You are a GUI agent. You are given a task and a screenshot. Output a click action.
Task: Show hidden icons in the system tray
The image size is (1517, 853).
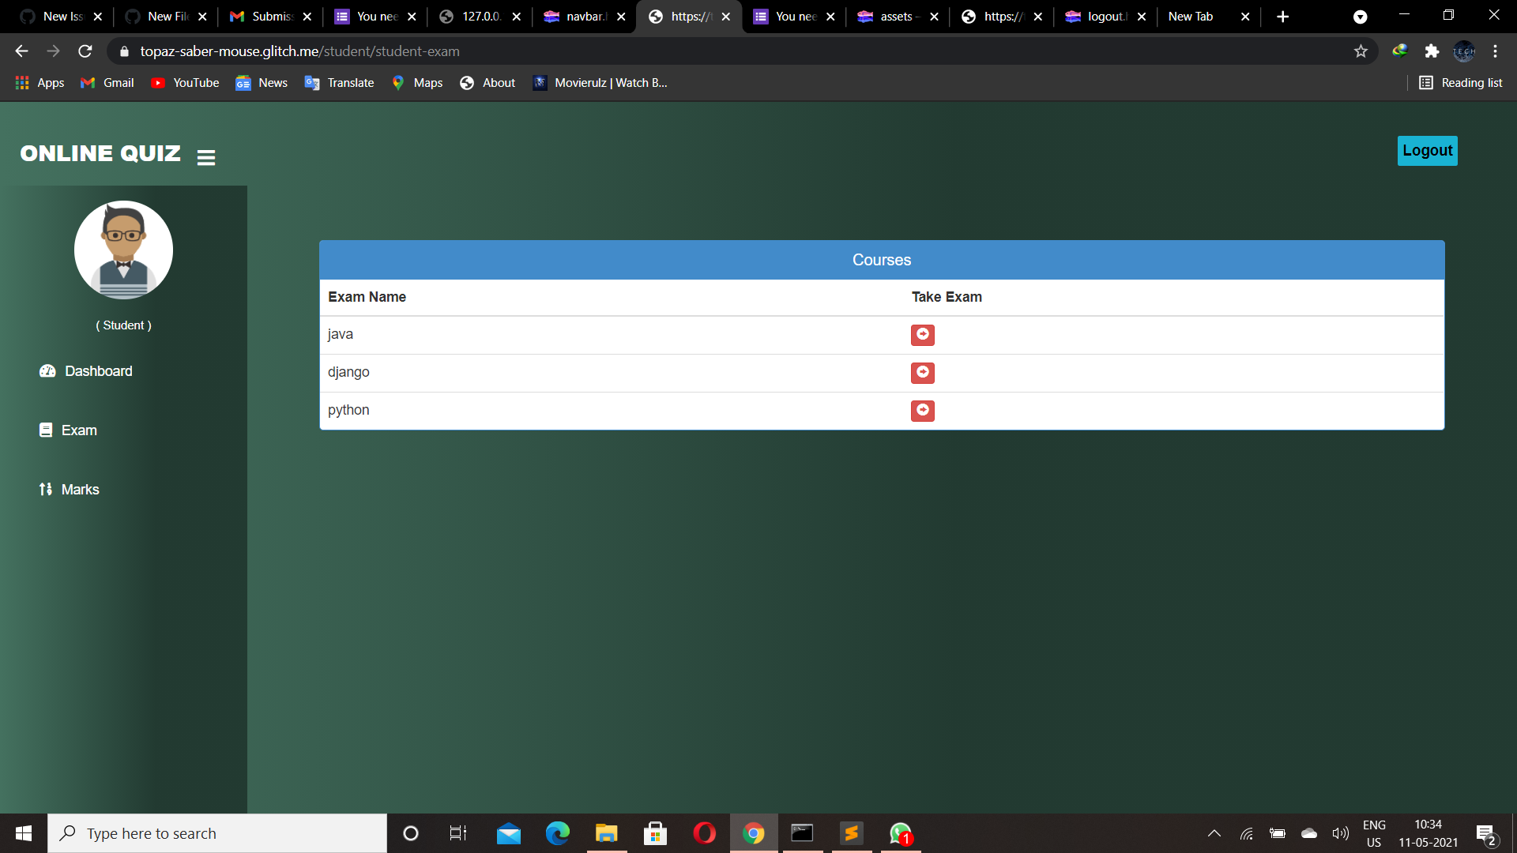click(x=1214, y=833)
